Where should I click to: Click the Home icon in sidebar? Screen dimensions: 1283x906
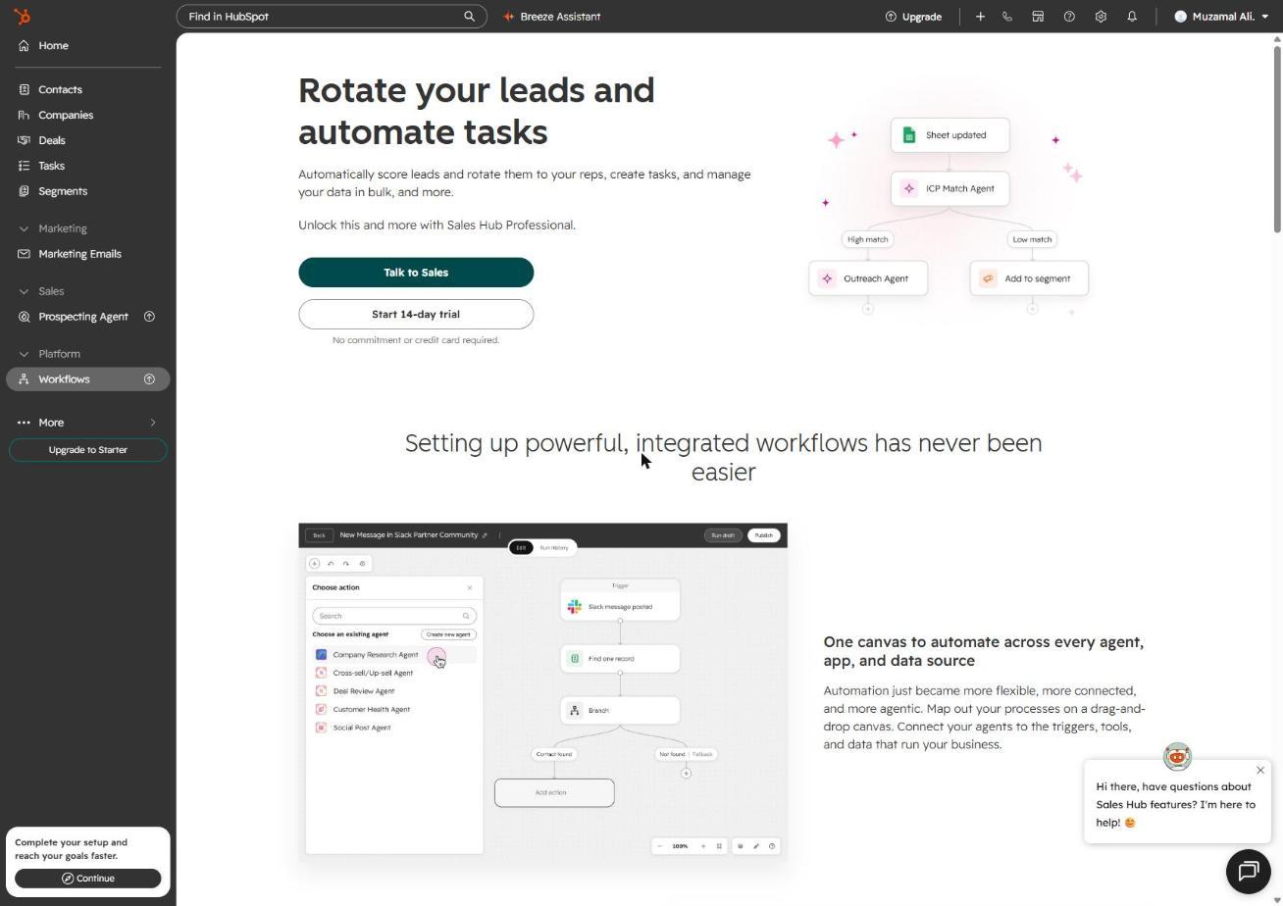pos(25,46)
